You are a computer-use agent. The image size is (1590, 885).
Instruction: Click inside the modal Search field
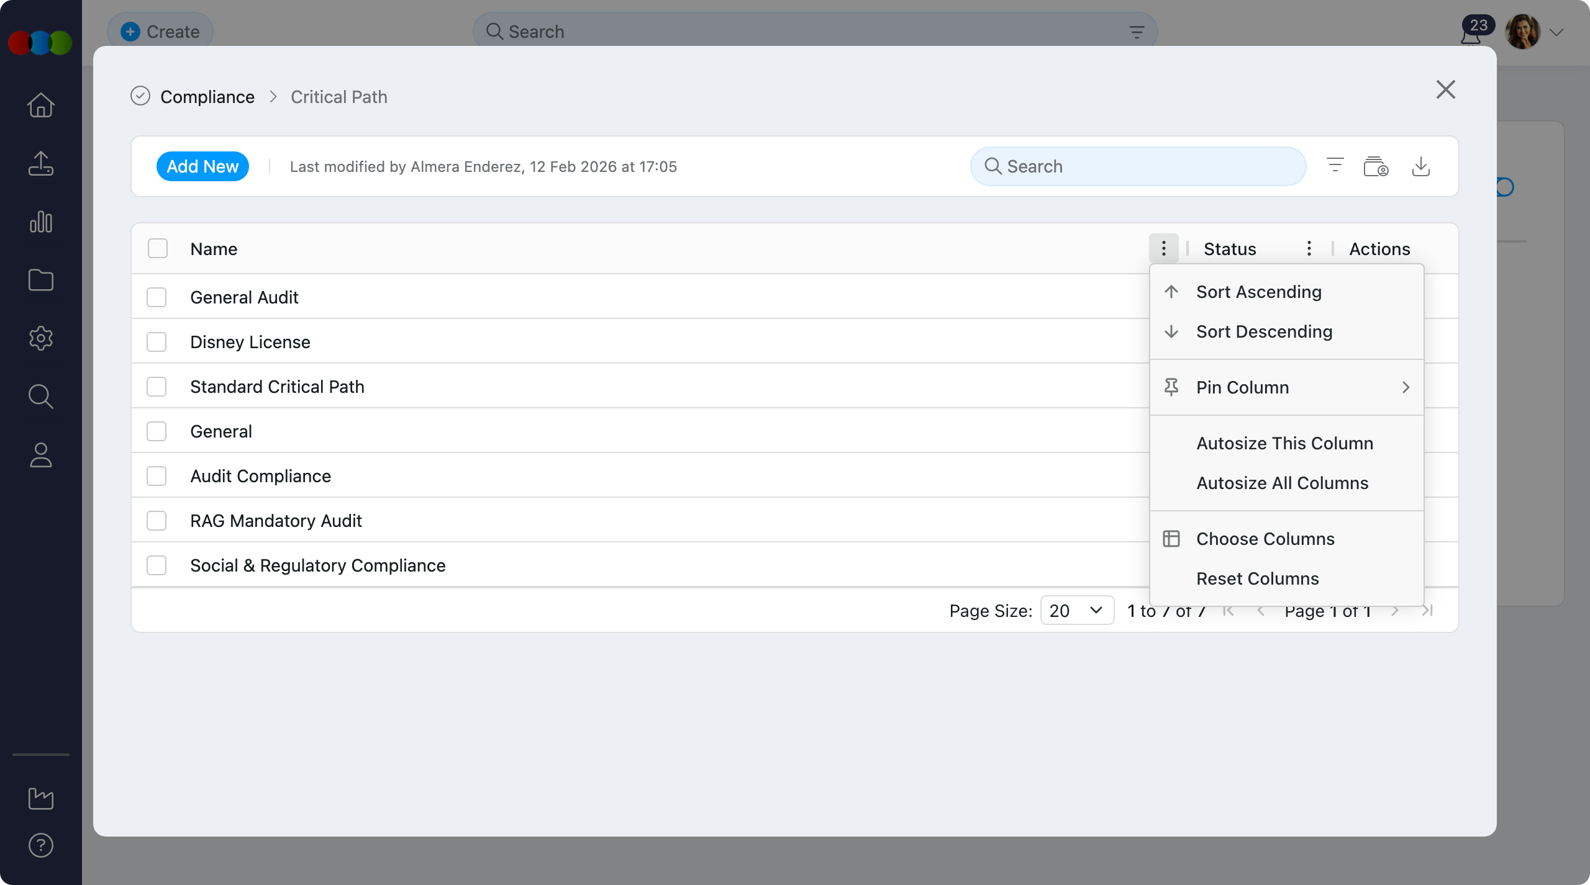click(1137, 166)
